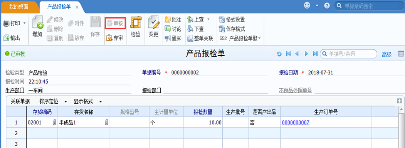This screenshot has width=405, height=148.
Task: Switch to the 我的桌面 tab
Action: 19,7
